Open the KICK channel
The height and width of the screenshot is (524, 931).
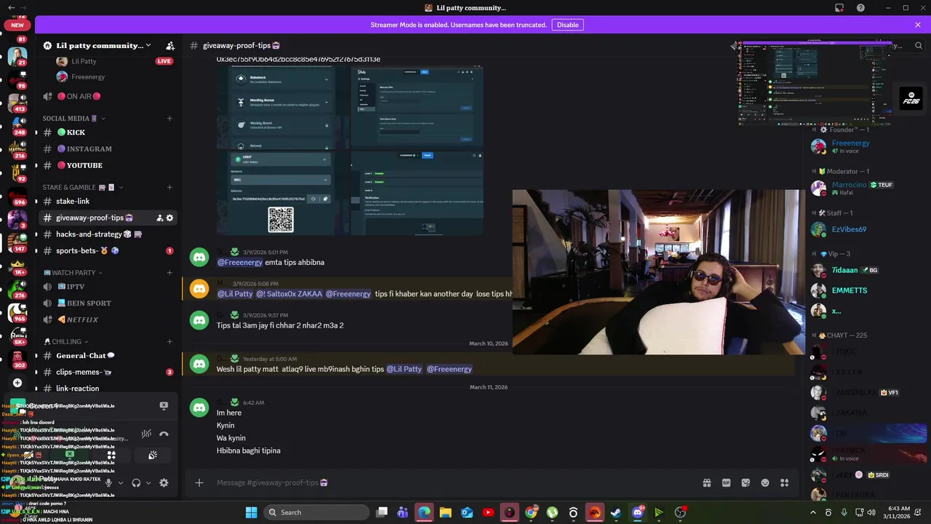(x=109, y=132)
